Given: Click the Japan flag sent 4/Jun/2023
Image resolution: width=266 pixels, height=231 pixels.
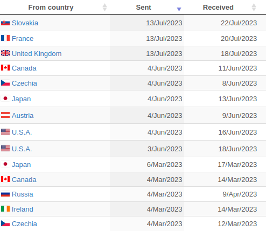Looking at the screenshot, I should tap(5, 99).
